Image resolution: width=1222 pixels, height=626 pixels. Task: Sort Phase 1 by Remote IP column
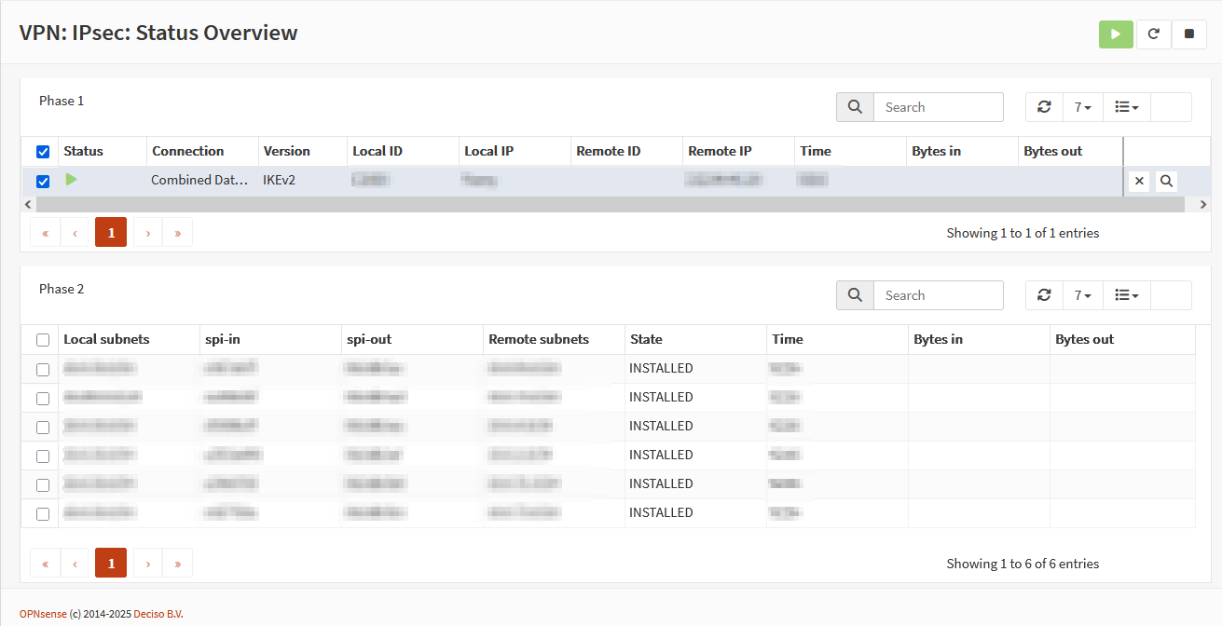[720, 151]
